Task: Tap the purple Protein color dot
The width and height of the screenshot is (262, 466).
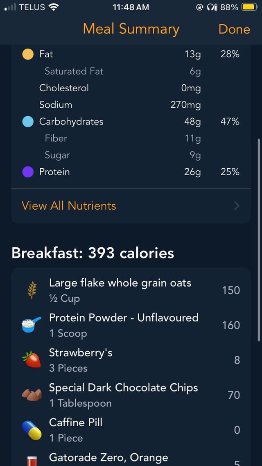Action: 28,172
